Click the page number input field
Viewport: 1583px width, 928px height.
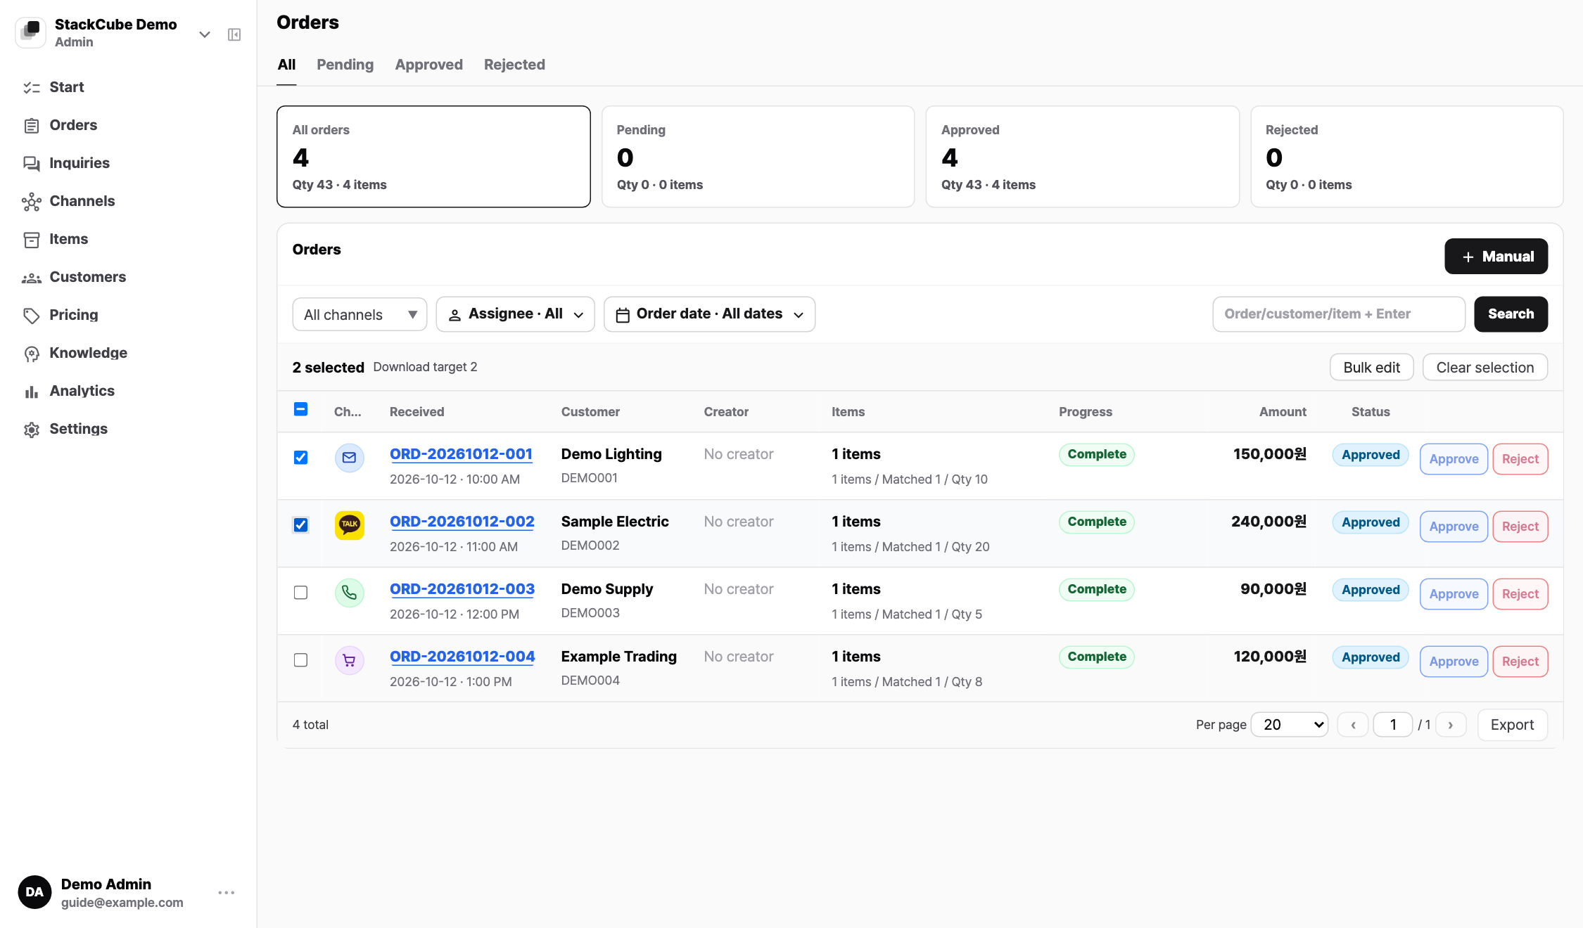(1393, 725)
